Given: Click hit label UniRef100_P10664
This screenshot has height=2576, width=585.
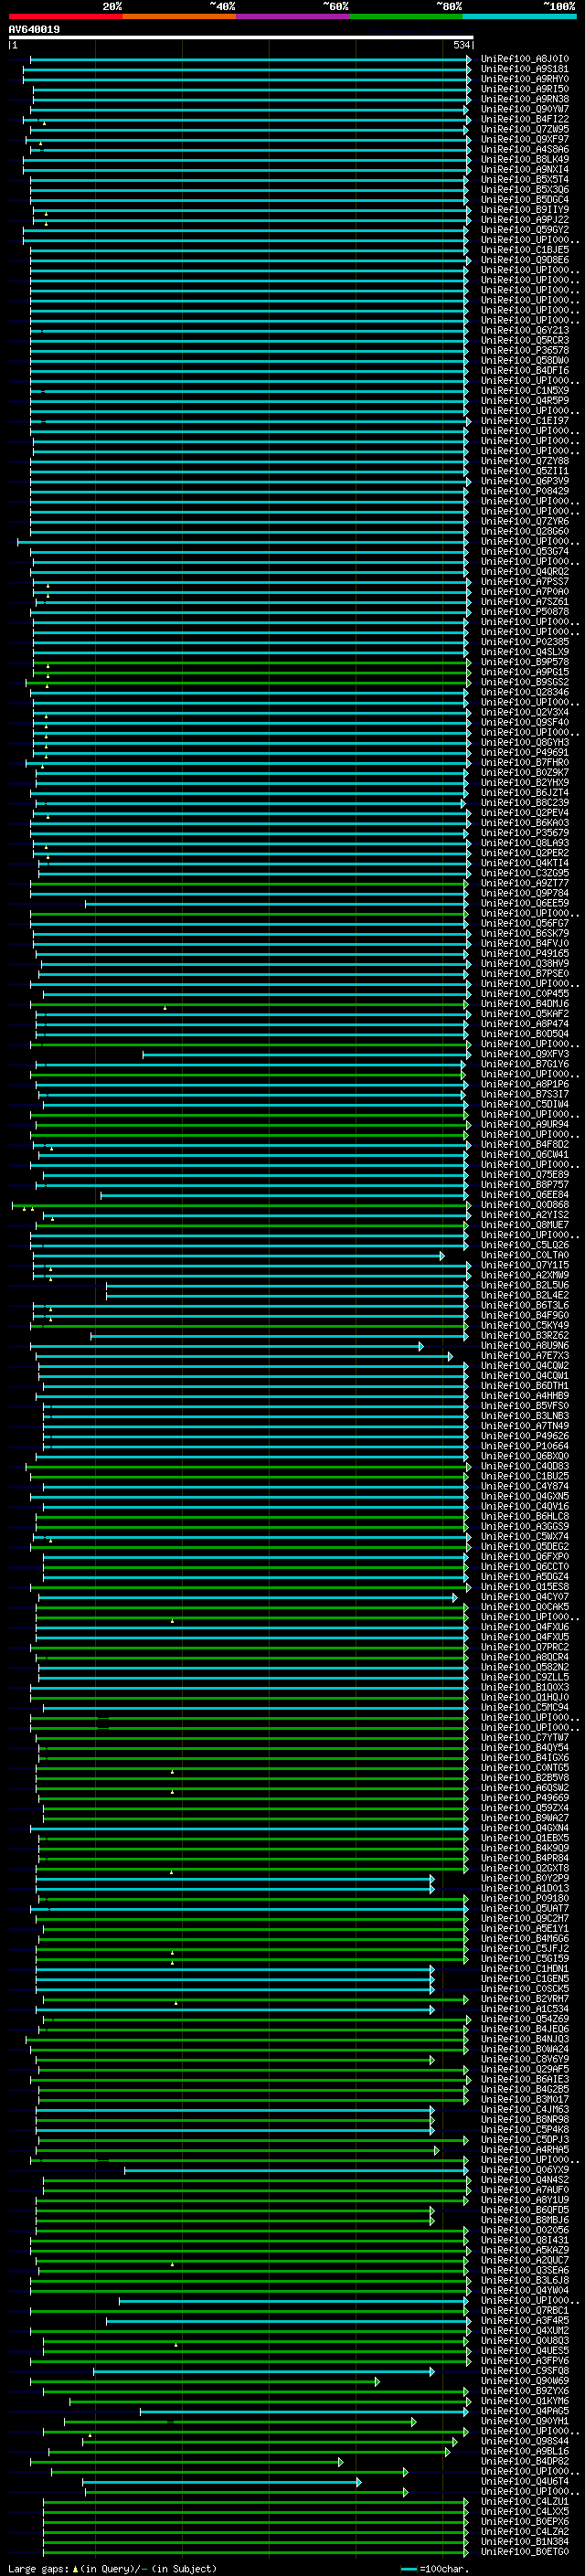Looking at the screenshot, I should coord(525,1446).
